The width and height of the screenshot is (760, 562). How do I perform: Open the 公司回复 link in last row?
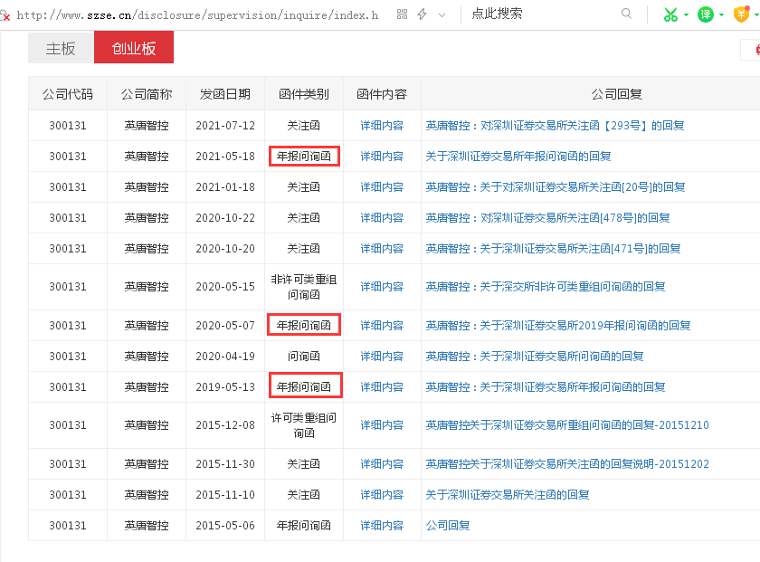[448, 526]
